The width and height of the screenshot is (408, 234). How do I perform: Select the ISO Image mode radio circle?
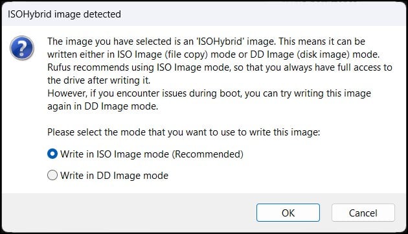[52, 154]
